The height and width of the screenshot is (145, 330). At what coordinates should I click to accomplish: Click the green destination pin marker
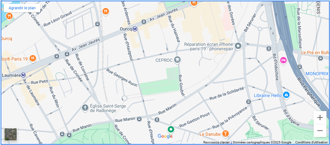point(171,130)
